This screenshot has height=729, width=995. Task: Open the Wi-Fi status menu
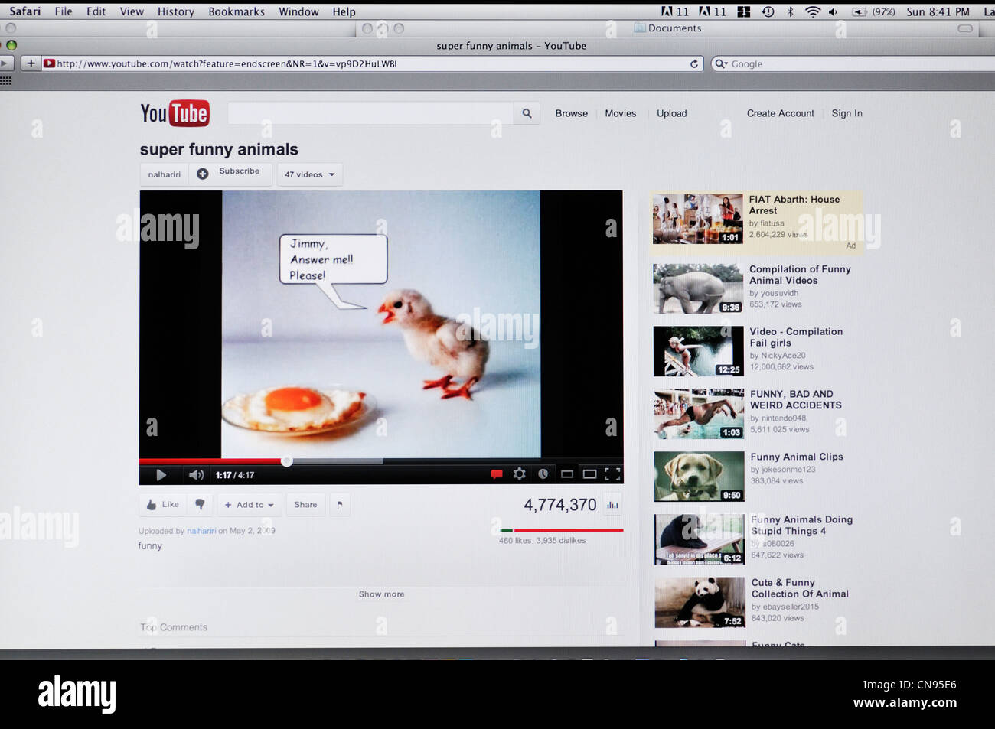coord(812,11)
